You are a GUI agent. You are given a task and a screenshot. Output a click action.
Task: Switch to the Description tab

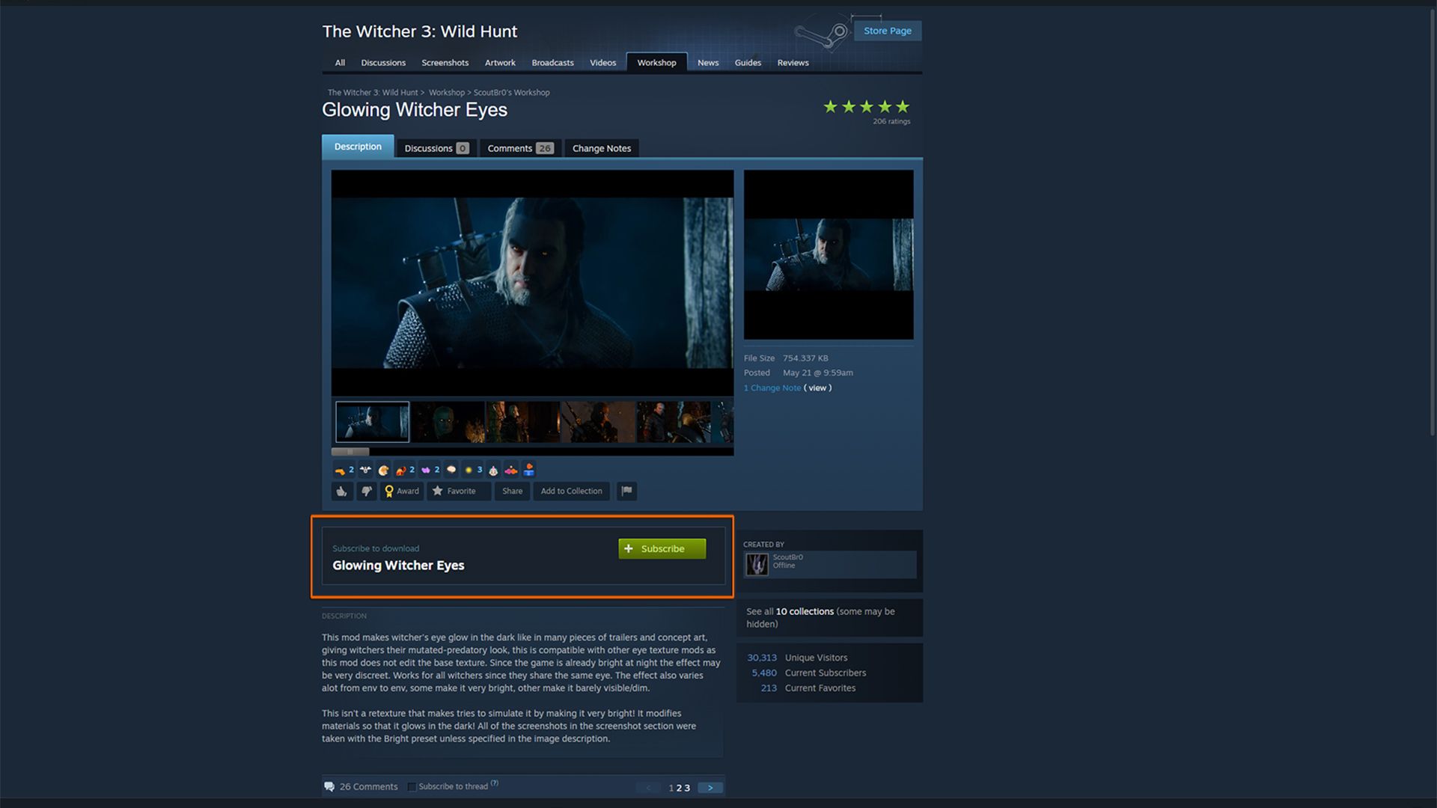pos(358,147)
